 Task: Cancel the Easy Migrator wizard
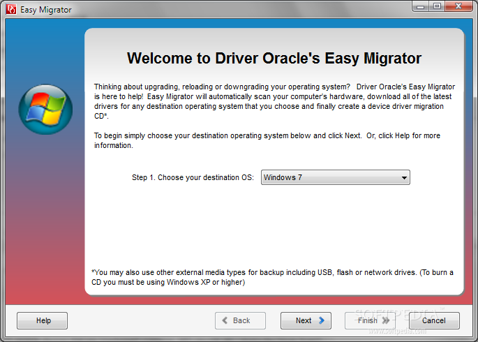[x=434, y=320]
